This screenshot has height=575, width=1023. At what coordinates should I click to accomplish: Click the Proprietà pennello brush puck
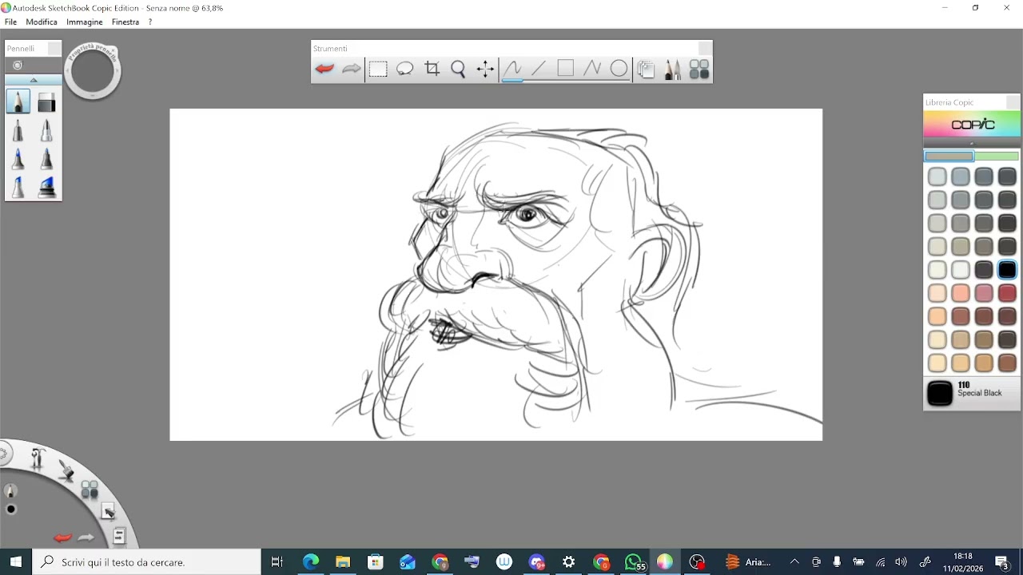93,70
